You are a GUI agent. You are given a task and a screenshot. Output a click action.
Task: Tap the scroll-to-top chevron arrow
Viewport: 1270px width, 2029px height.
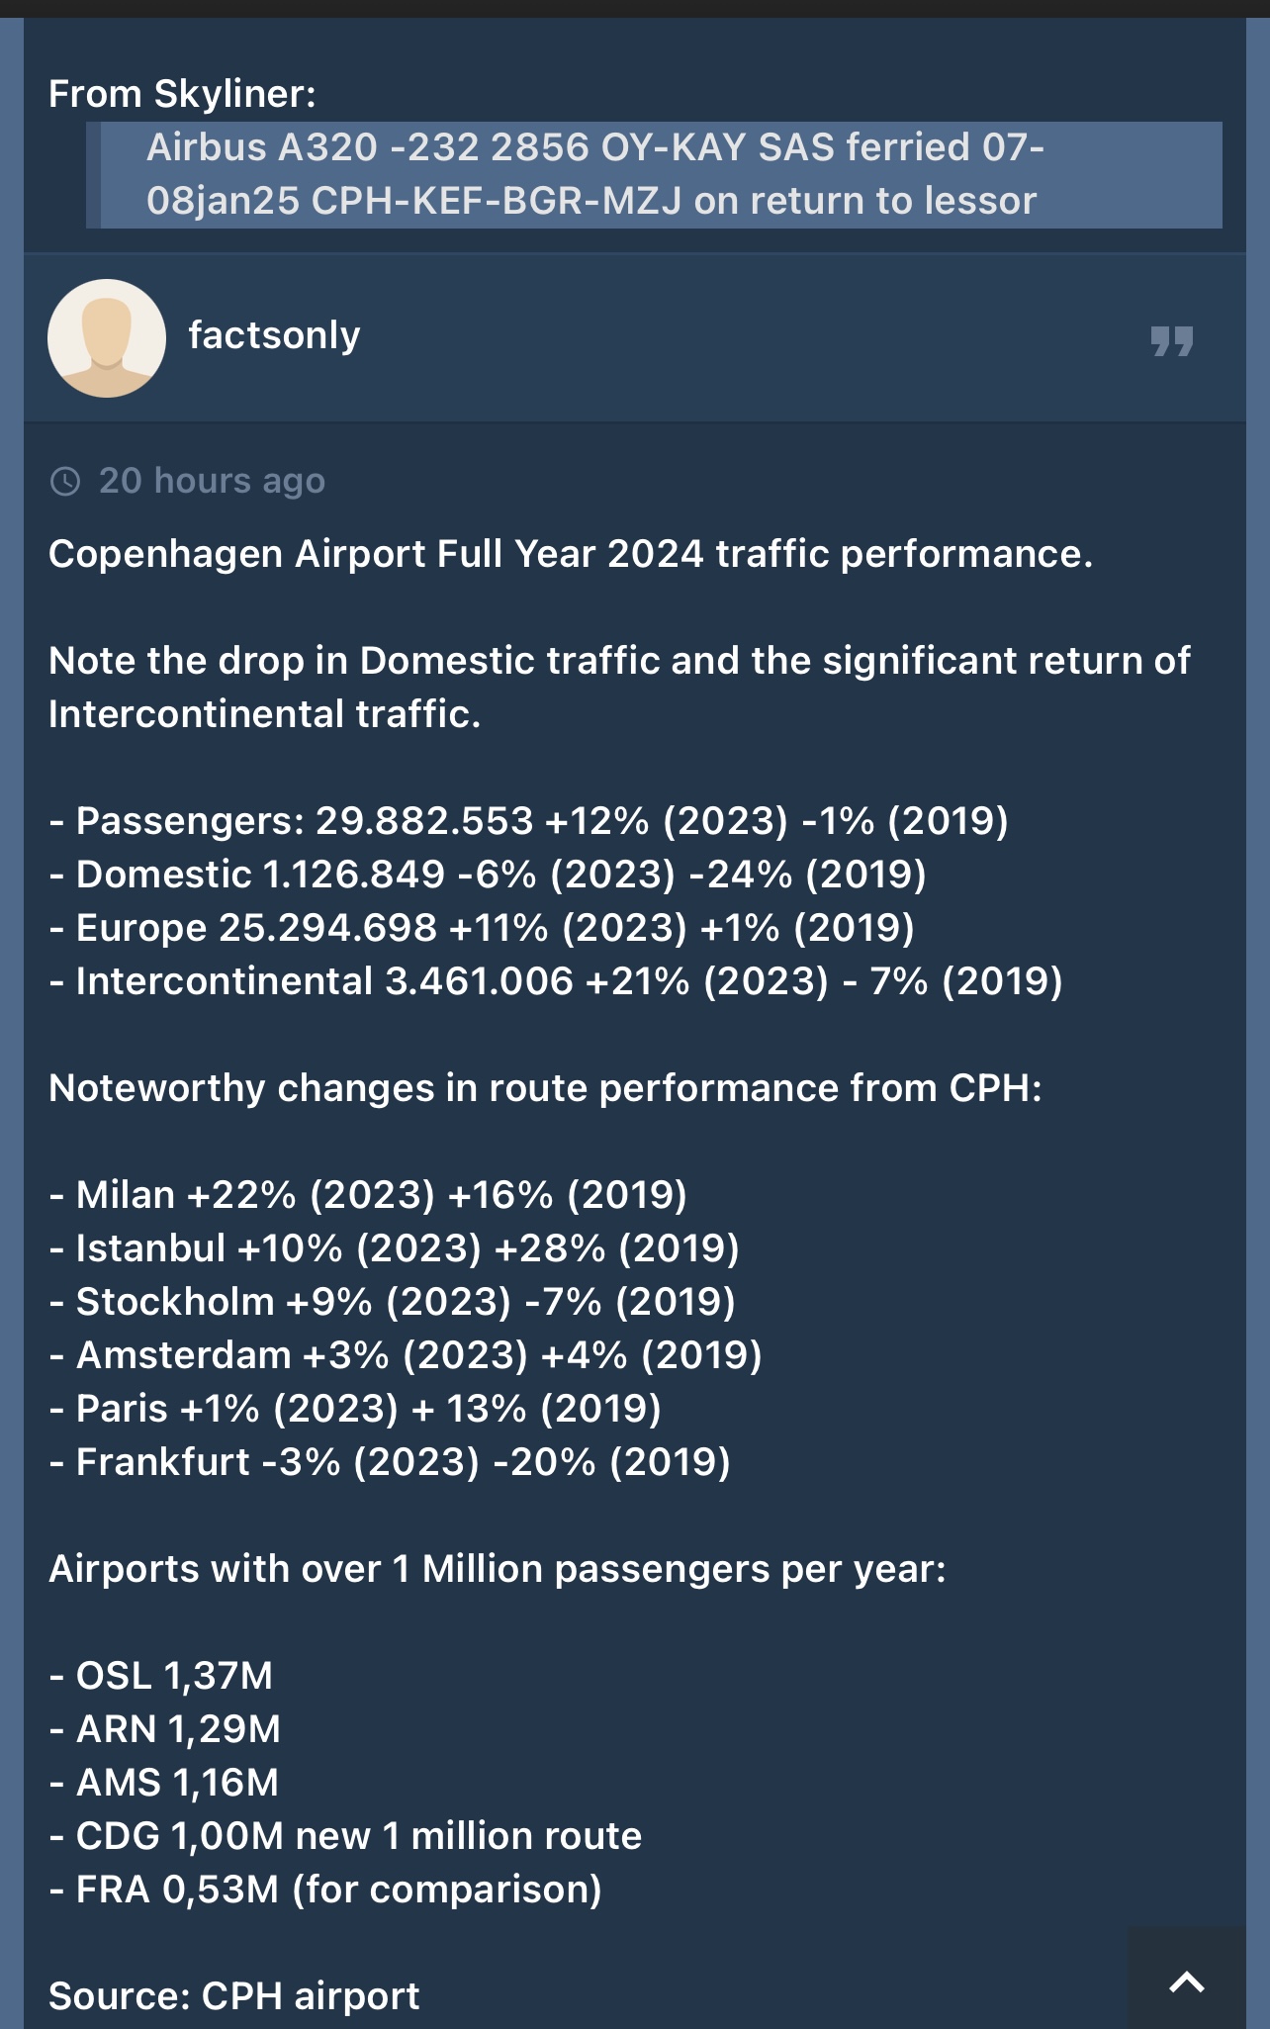[x=1186, y=1982]
